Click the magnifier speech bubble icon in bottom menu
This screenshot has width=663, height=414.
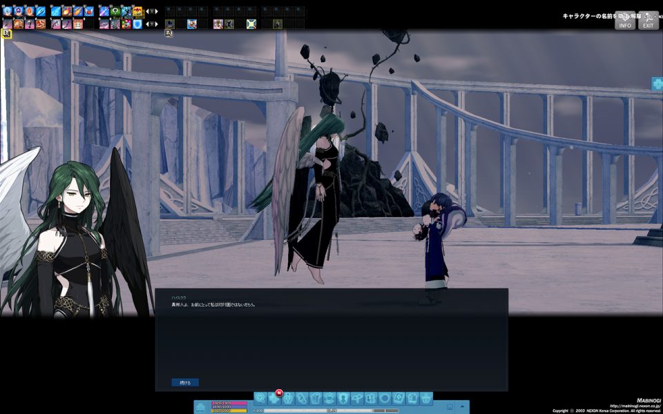260,398
